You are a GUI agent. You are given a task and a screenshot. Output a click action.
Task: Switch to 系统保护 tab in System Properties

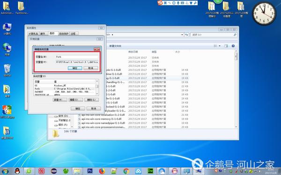point(64,34)
